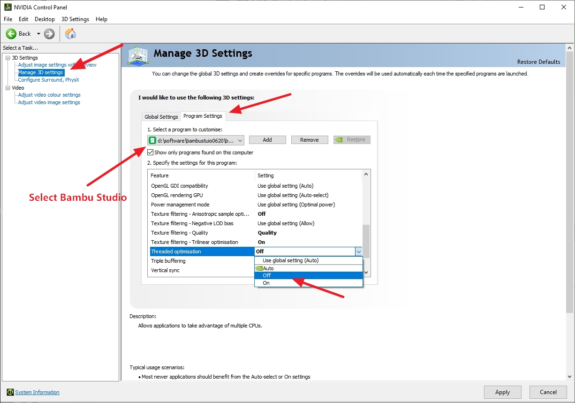Open Back history dropdown arrow
The height and width of the screenshot is (403, 575).
tap(38, 34)
